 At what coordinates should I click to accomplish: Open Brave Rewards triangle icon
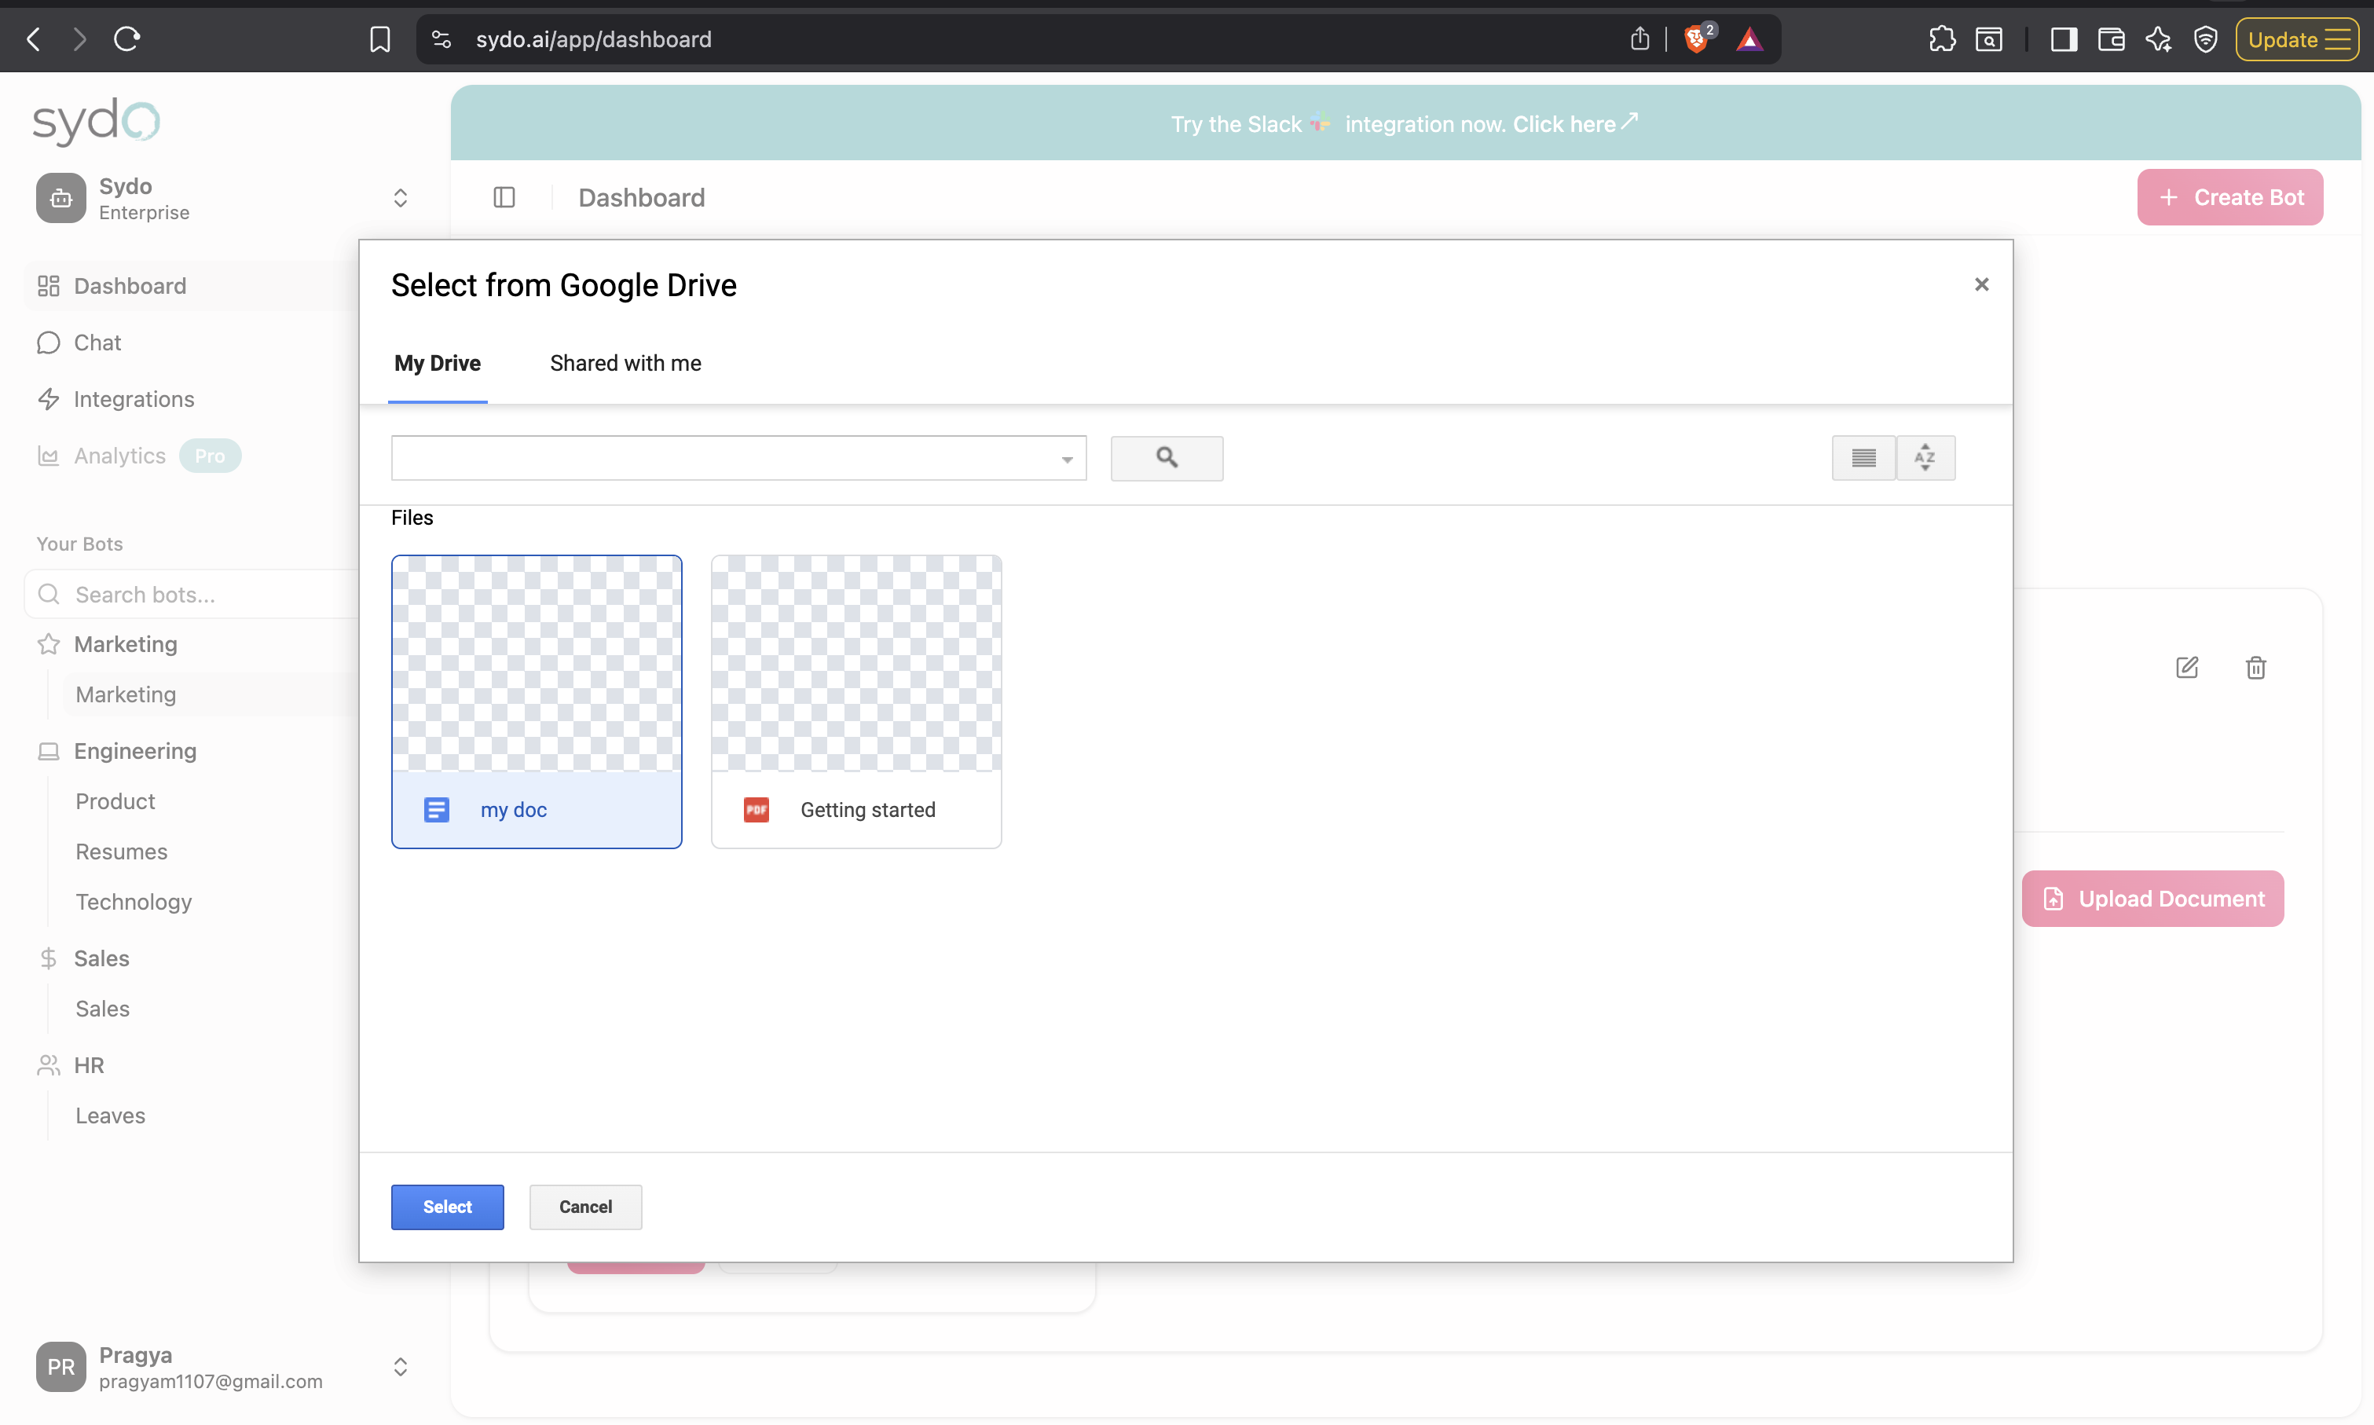click(x=1750, y=39)
